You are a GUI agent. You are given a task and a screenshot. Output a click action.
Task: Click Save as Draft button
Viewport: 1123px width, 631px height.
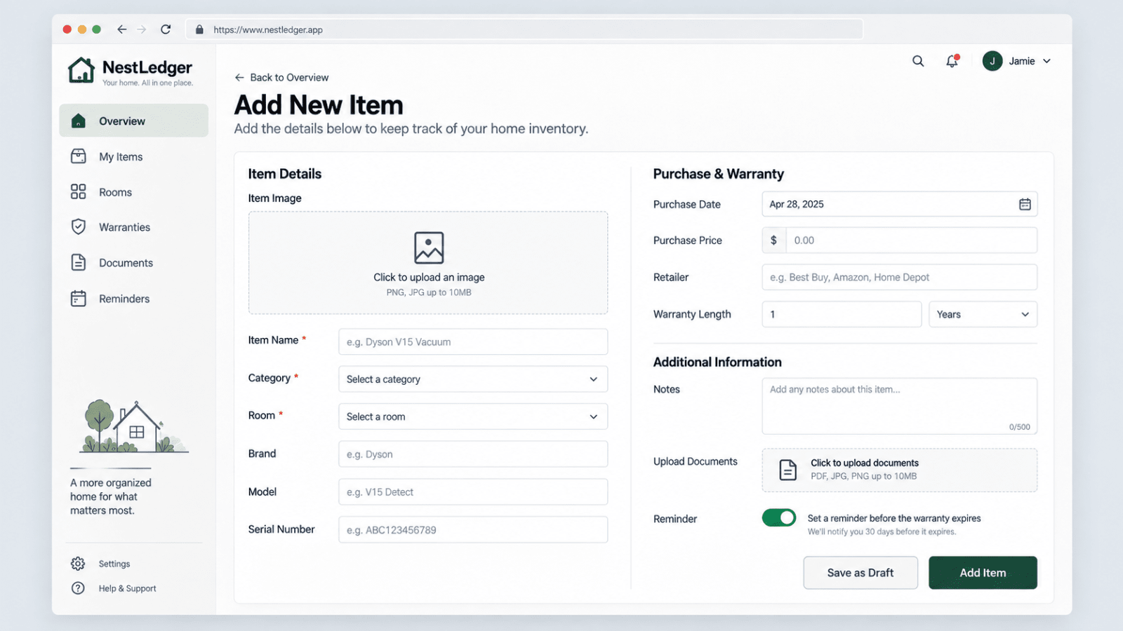click(860, 573)
